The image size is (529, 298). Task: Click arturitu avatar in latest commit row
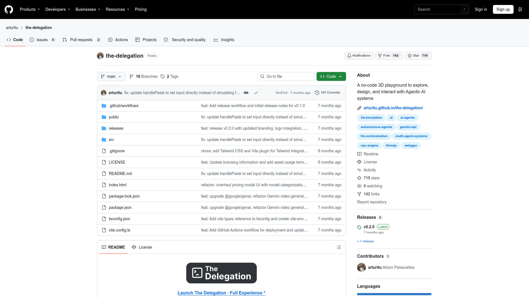click(x=104, y=93)
